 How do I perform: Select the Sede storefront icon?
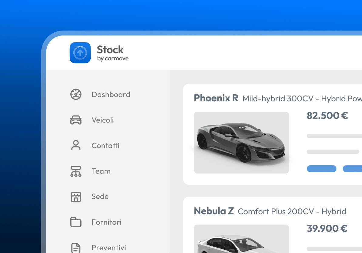point(75,197)
